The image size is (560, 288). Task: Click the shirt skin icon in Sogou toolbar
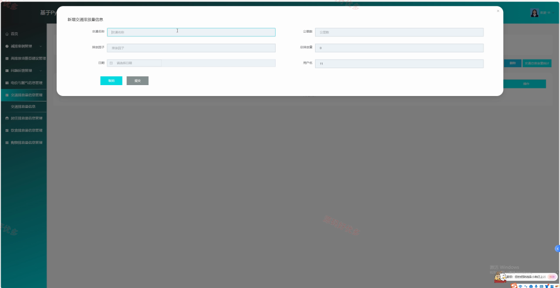[547, 286]
